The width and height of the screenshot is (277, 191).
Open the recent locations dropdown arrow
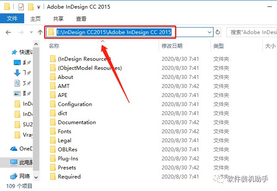point(31,32)
